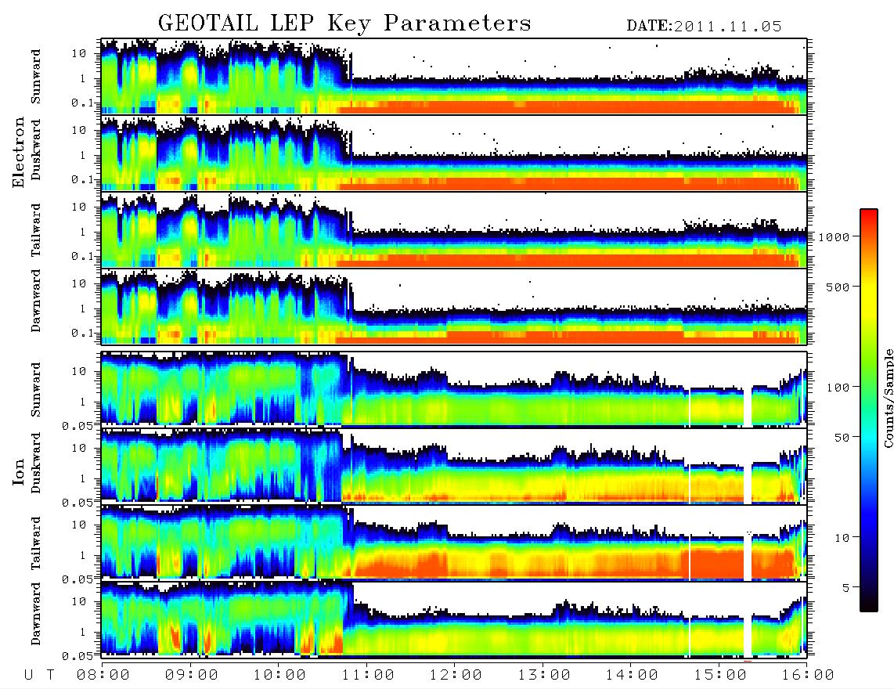Select the 500 colorbar tick label
The image size is (894, 689).
point(838,287)
